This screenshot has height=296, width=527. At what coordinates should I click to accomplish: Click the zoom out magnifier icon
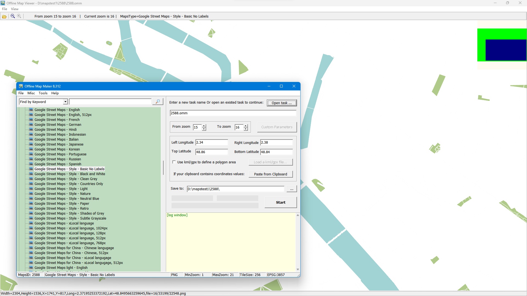coord(13,16)
